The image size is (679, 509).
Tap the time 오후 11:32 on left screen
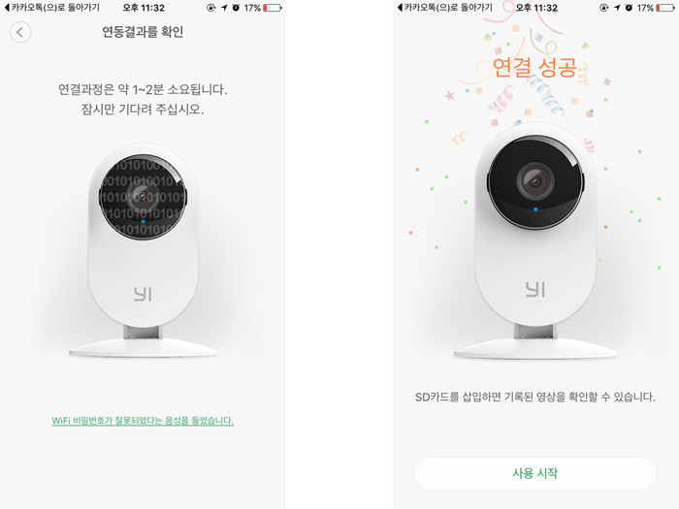pyautogui.click(x=144, y=8)
